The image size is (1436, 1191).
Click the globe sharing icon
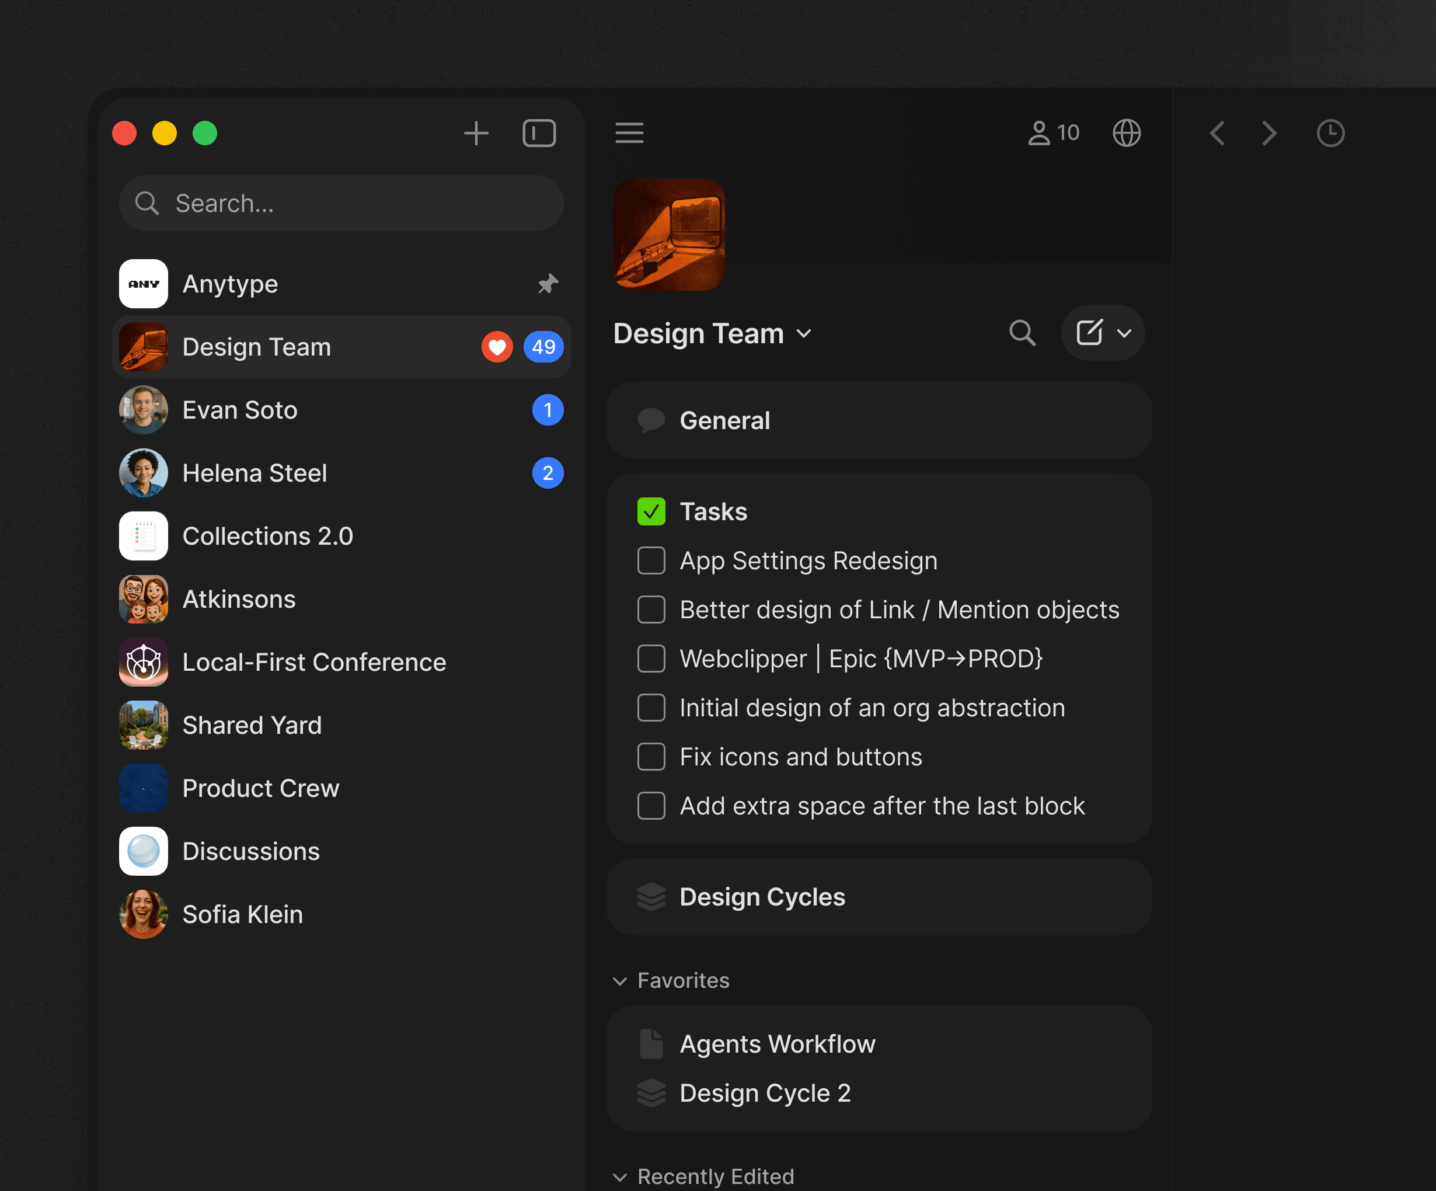point(1126,133)
